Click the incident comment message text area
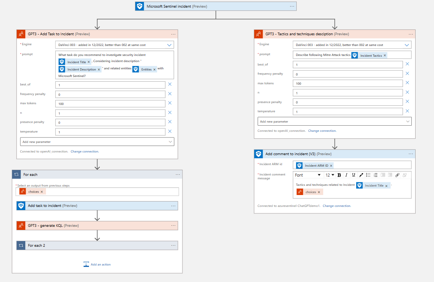Image resolution: width=434 pixels, height=282 pixels. (x=352, y=189)
